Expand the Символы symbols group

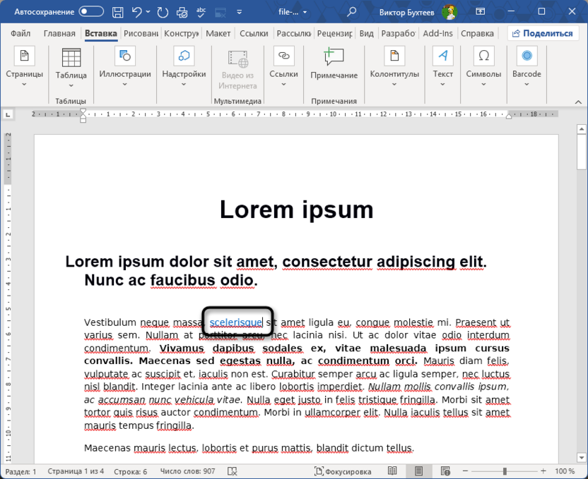(483, 66)
